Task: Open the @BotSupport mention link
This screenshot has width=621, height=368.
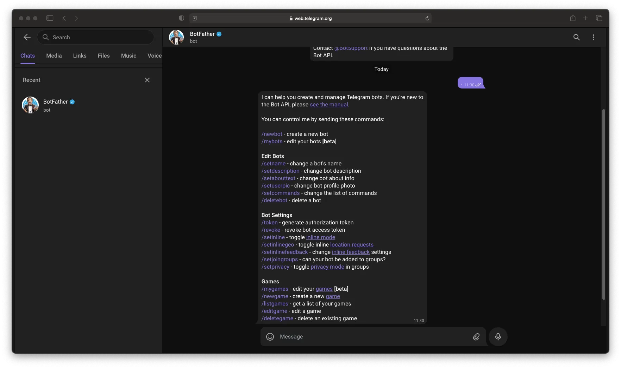Action: tap(351, 48)
